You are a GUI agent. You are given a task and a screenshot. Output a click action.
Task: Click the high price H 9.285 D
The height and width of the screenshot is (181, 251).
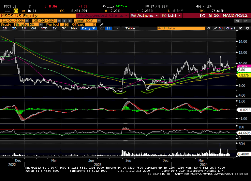click(144, 11)
